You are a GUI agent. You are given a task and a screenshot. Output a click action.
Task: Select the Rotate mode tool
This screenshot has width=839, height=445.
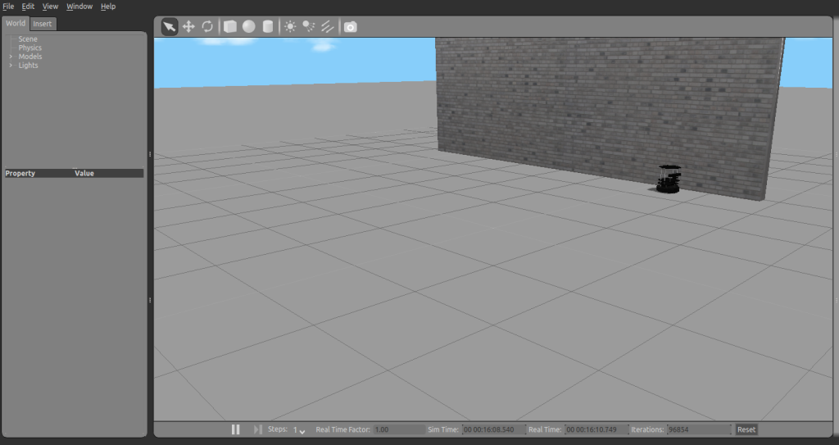pos(207,27)
